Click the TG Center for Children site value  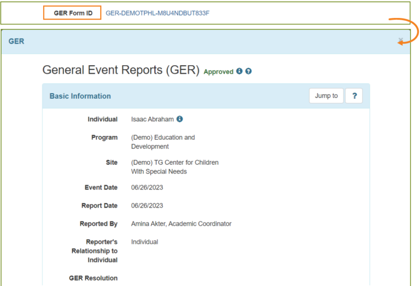point(174,167)
